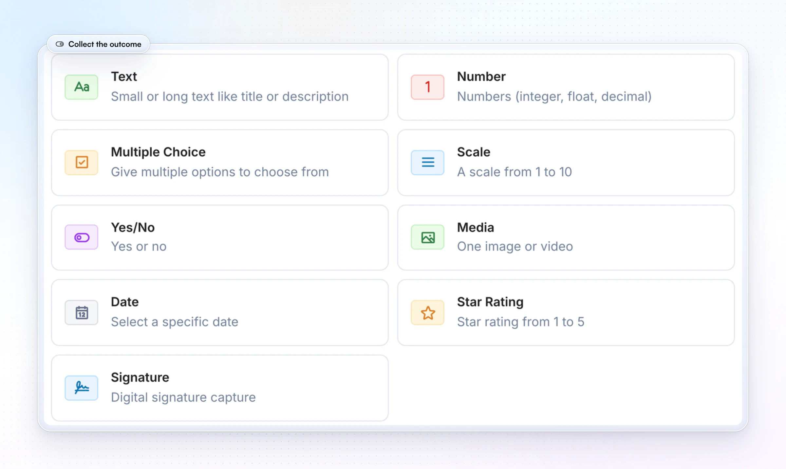
Task: Click the toggle icon beside Collect the outcome
Action: (x=60, y=44)
